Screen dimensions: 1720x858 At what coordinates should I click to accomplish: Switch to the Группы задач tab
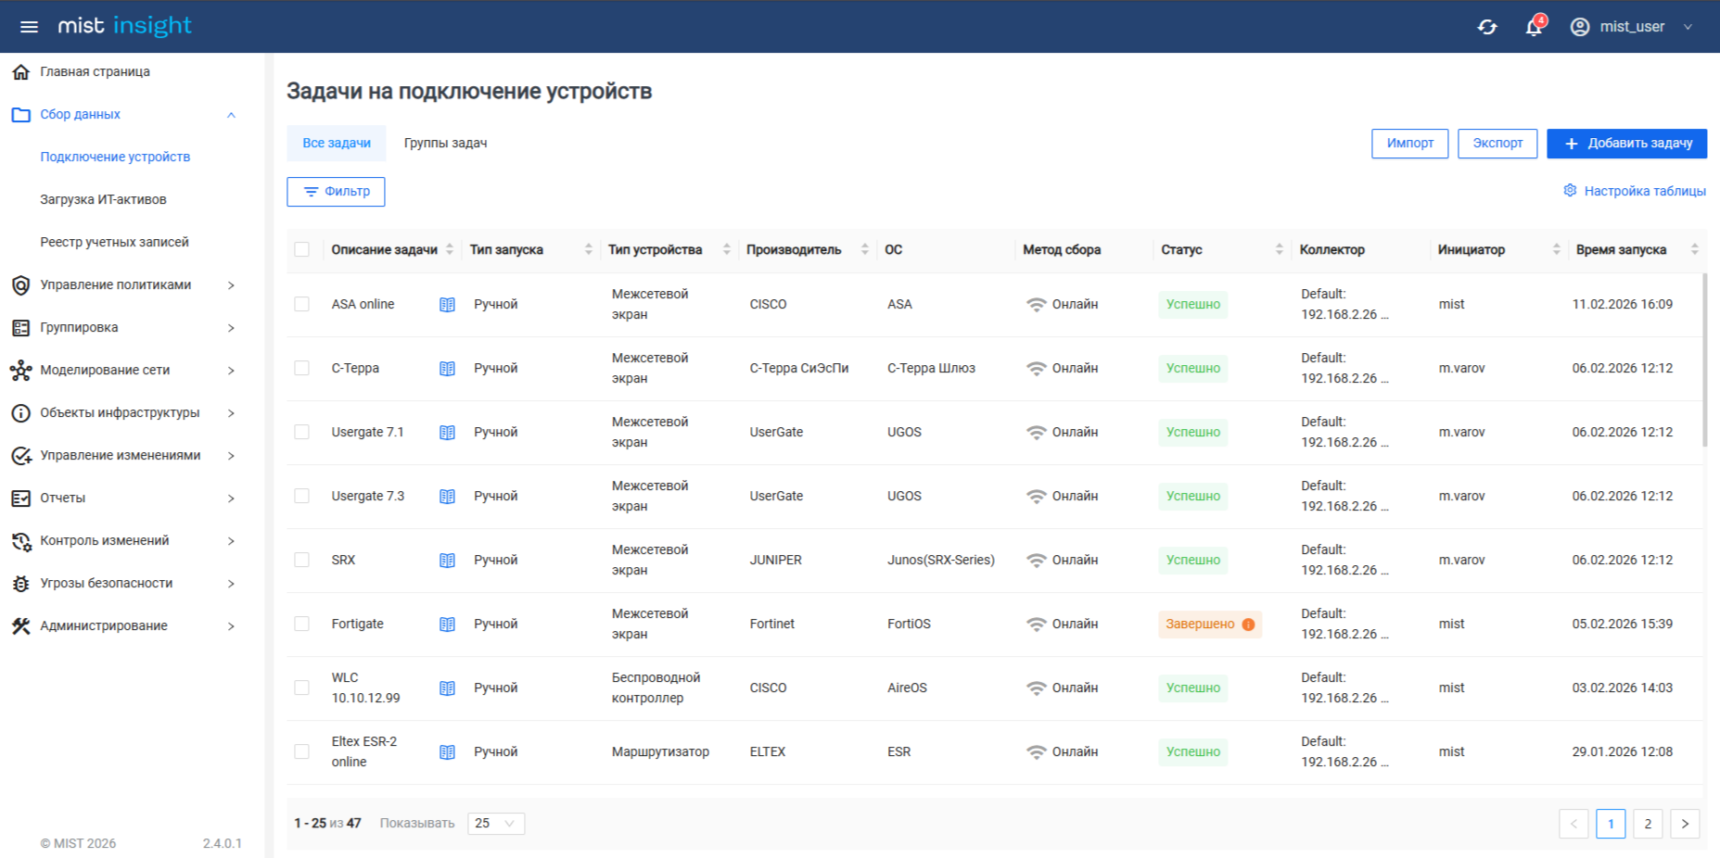445,144
